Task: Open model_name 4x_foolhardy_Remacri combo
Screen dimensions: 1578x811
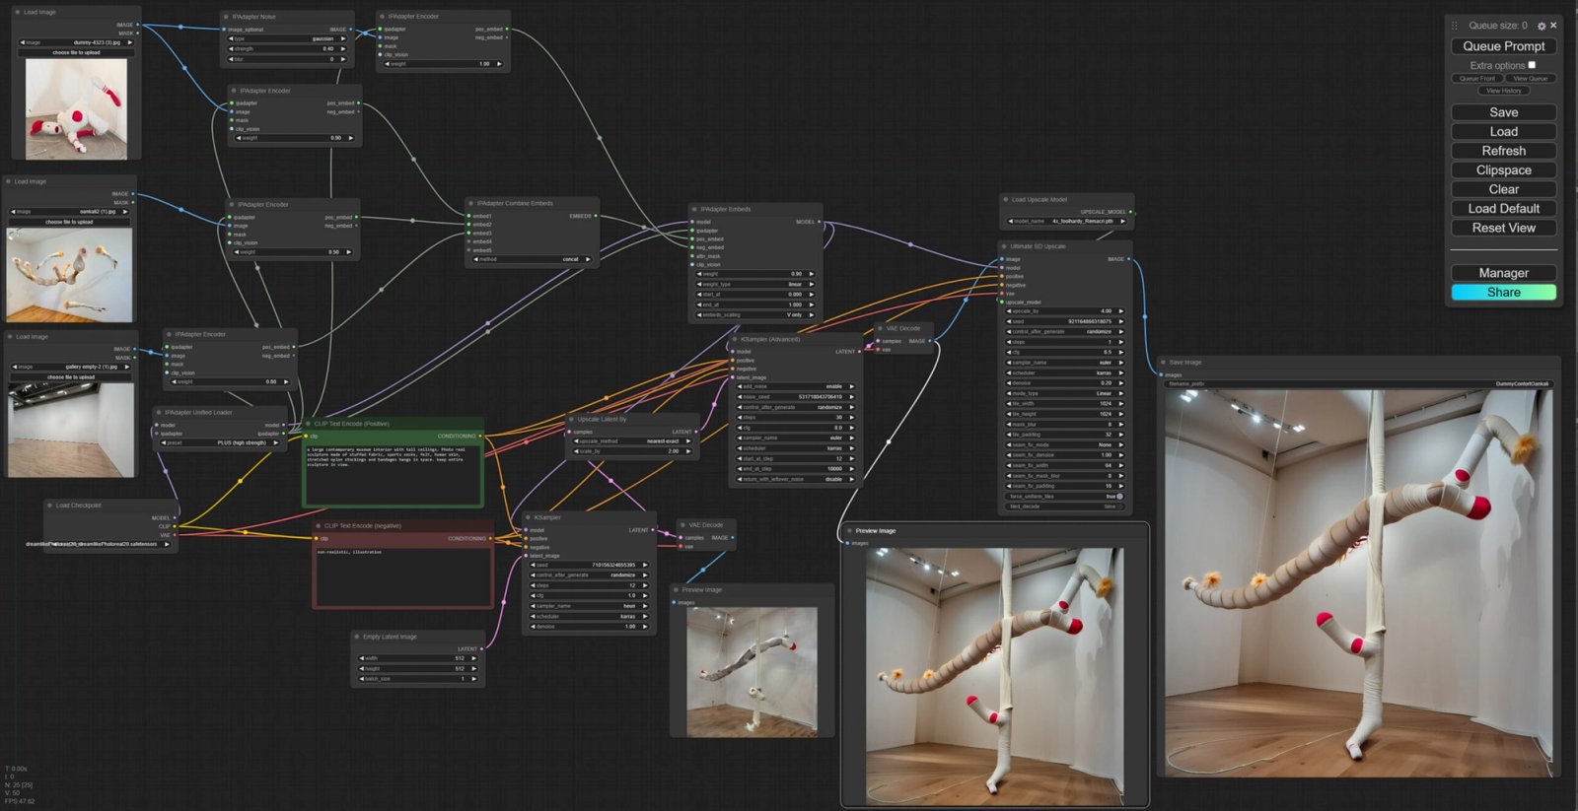Action: [x=1066, y=221]
